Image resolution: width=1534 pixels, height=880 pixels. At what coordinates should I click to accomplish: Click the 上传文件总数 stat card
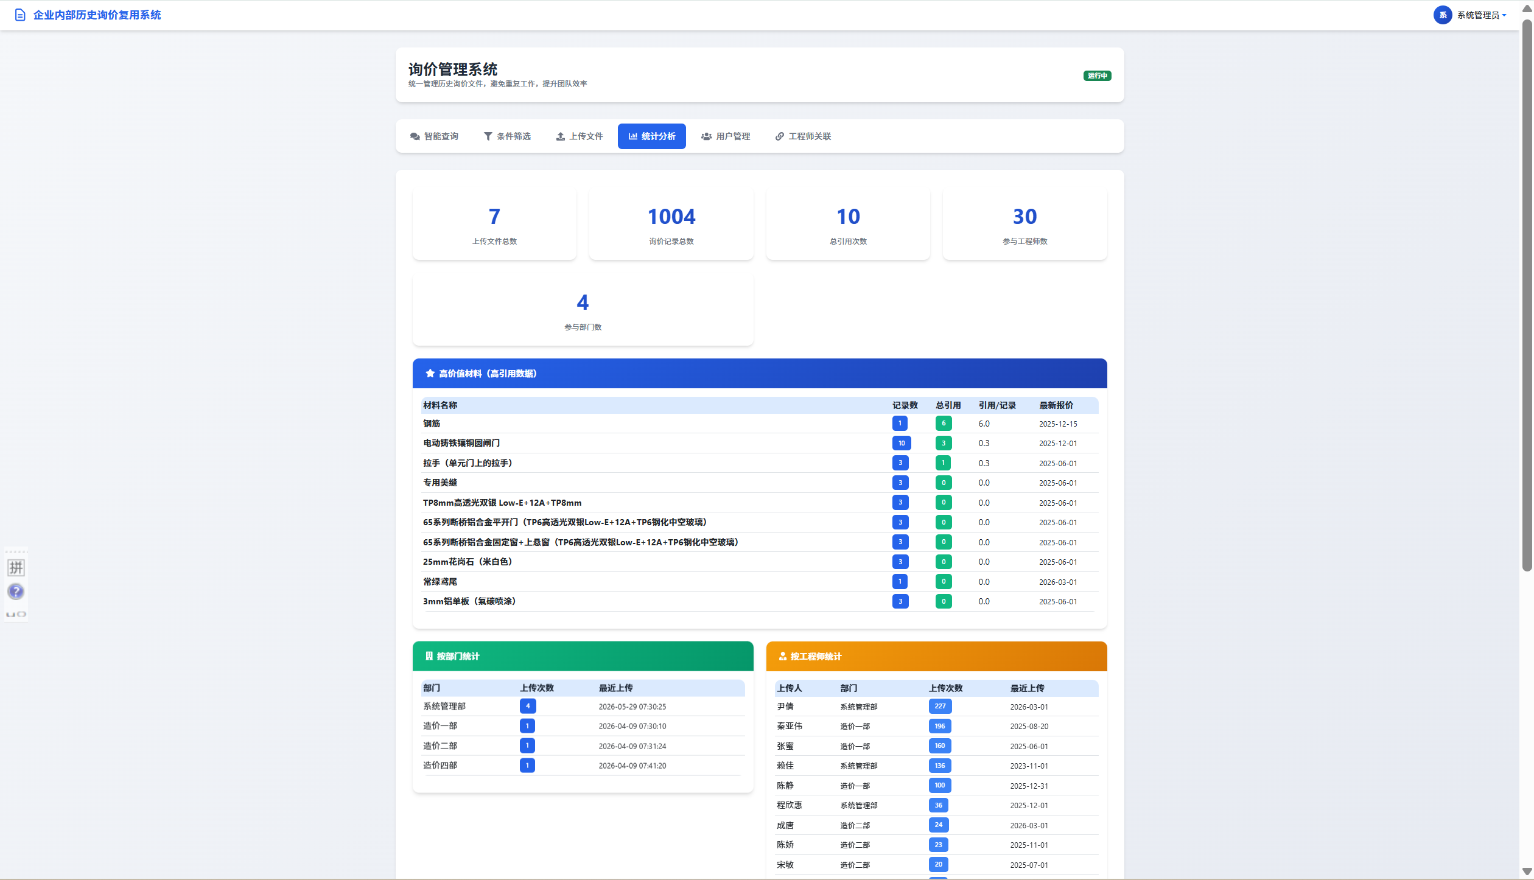[494, 225]
